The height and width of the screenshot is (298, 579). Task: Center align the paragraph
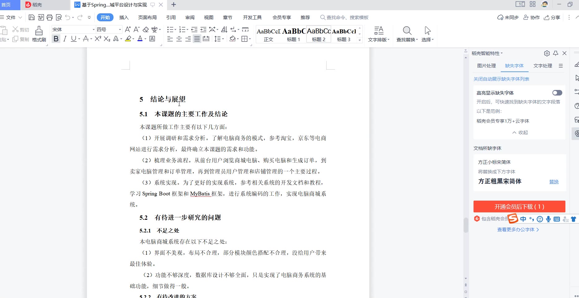tap(179, 39)
